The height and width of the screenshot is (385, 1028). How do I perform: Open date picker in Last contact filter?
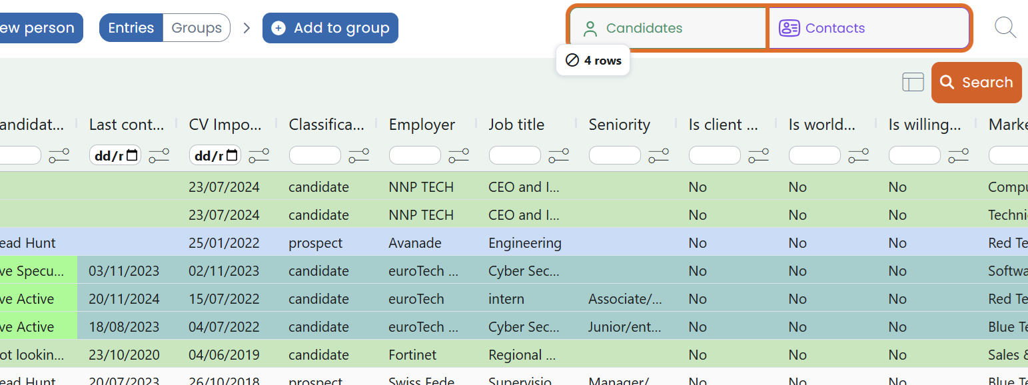tap(132, 156)
